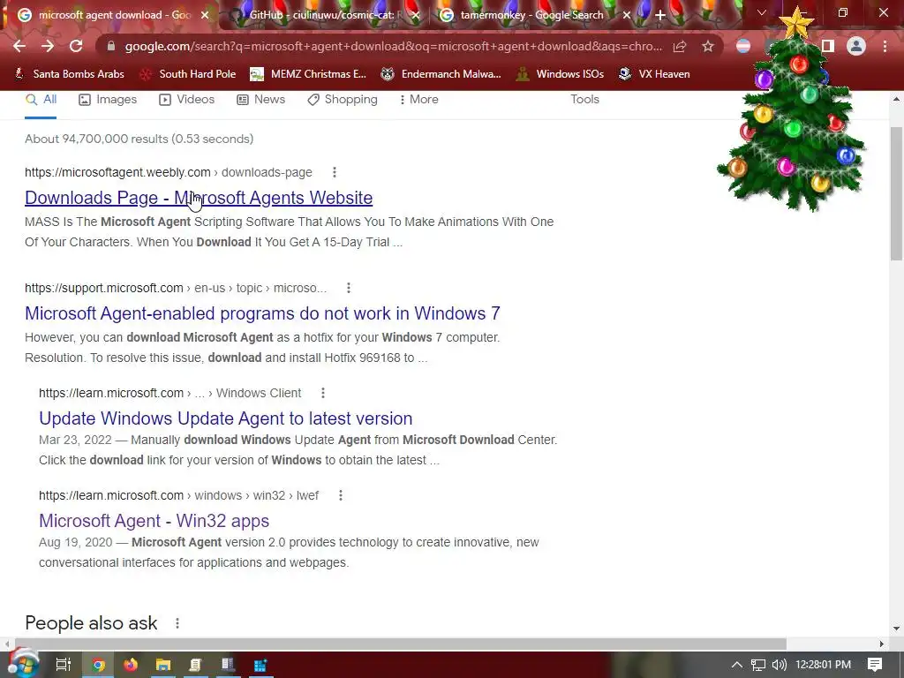Open the blue grid taskbar app
Image resolution: width=904 pixels, height=678 pixels.
pos(260,665)
